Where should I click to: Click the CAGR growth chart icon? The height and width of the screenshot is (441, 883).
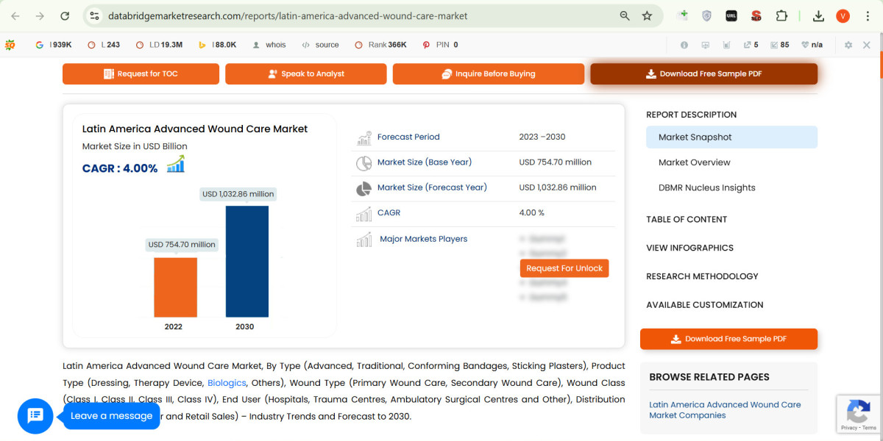point(175,164)
